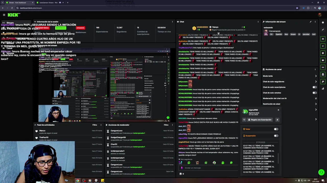The height and width of the screenshot is (183, 327).
Task: Open the Acciones de moderador Filtro
Action: click(166, 125)
